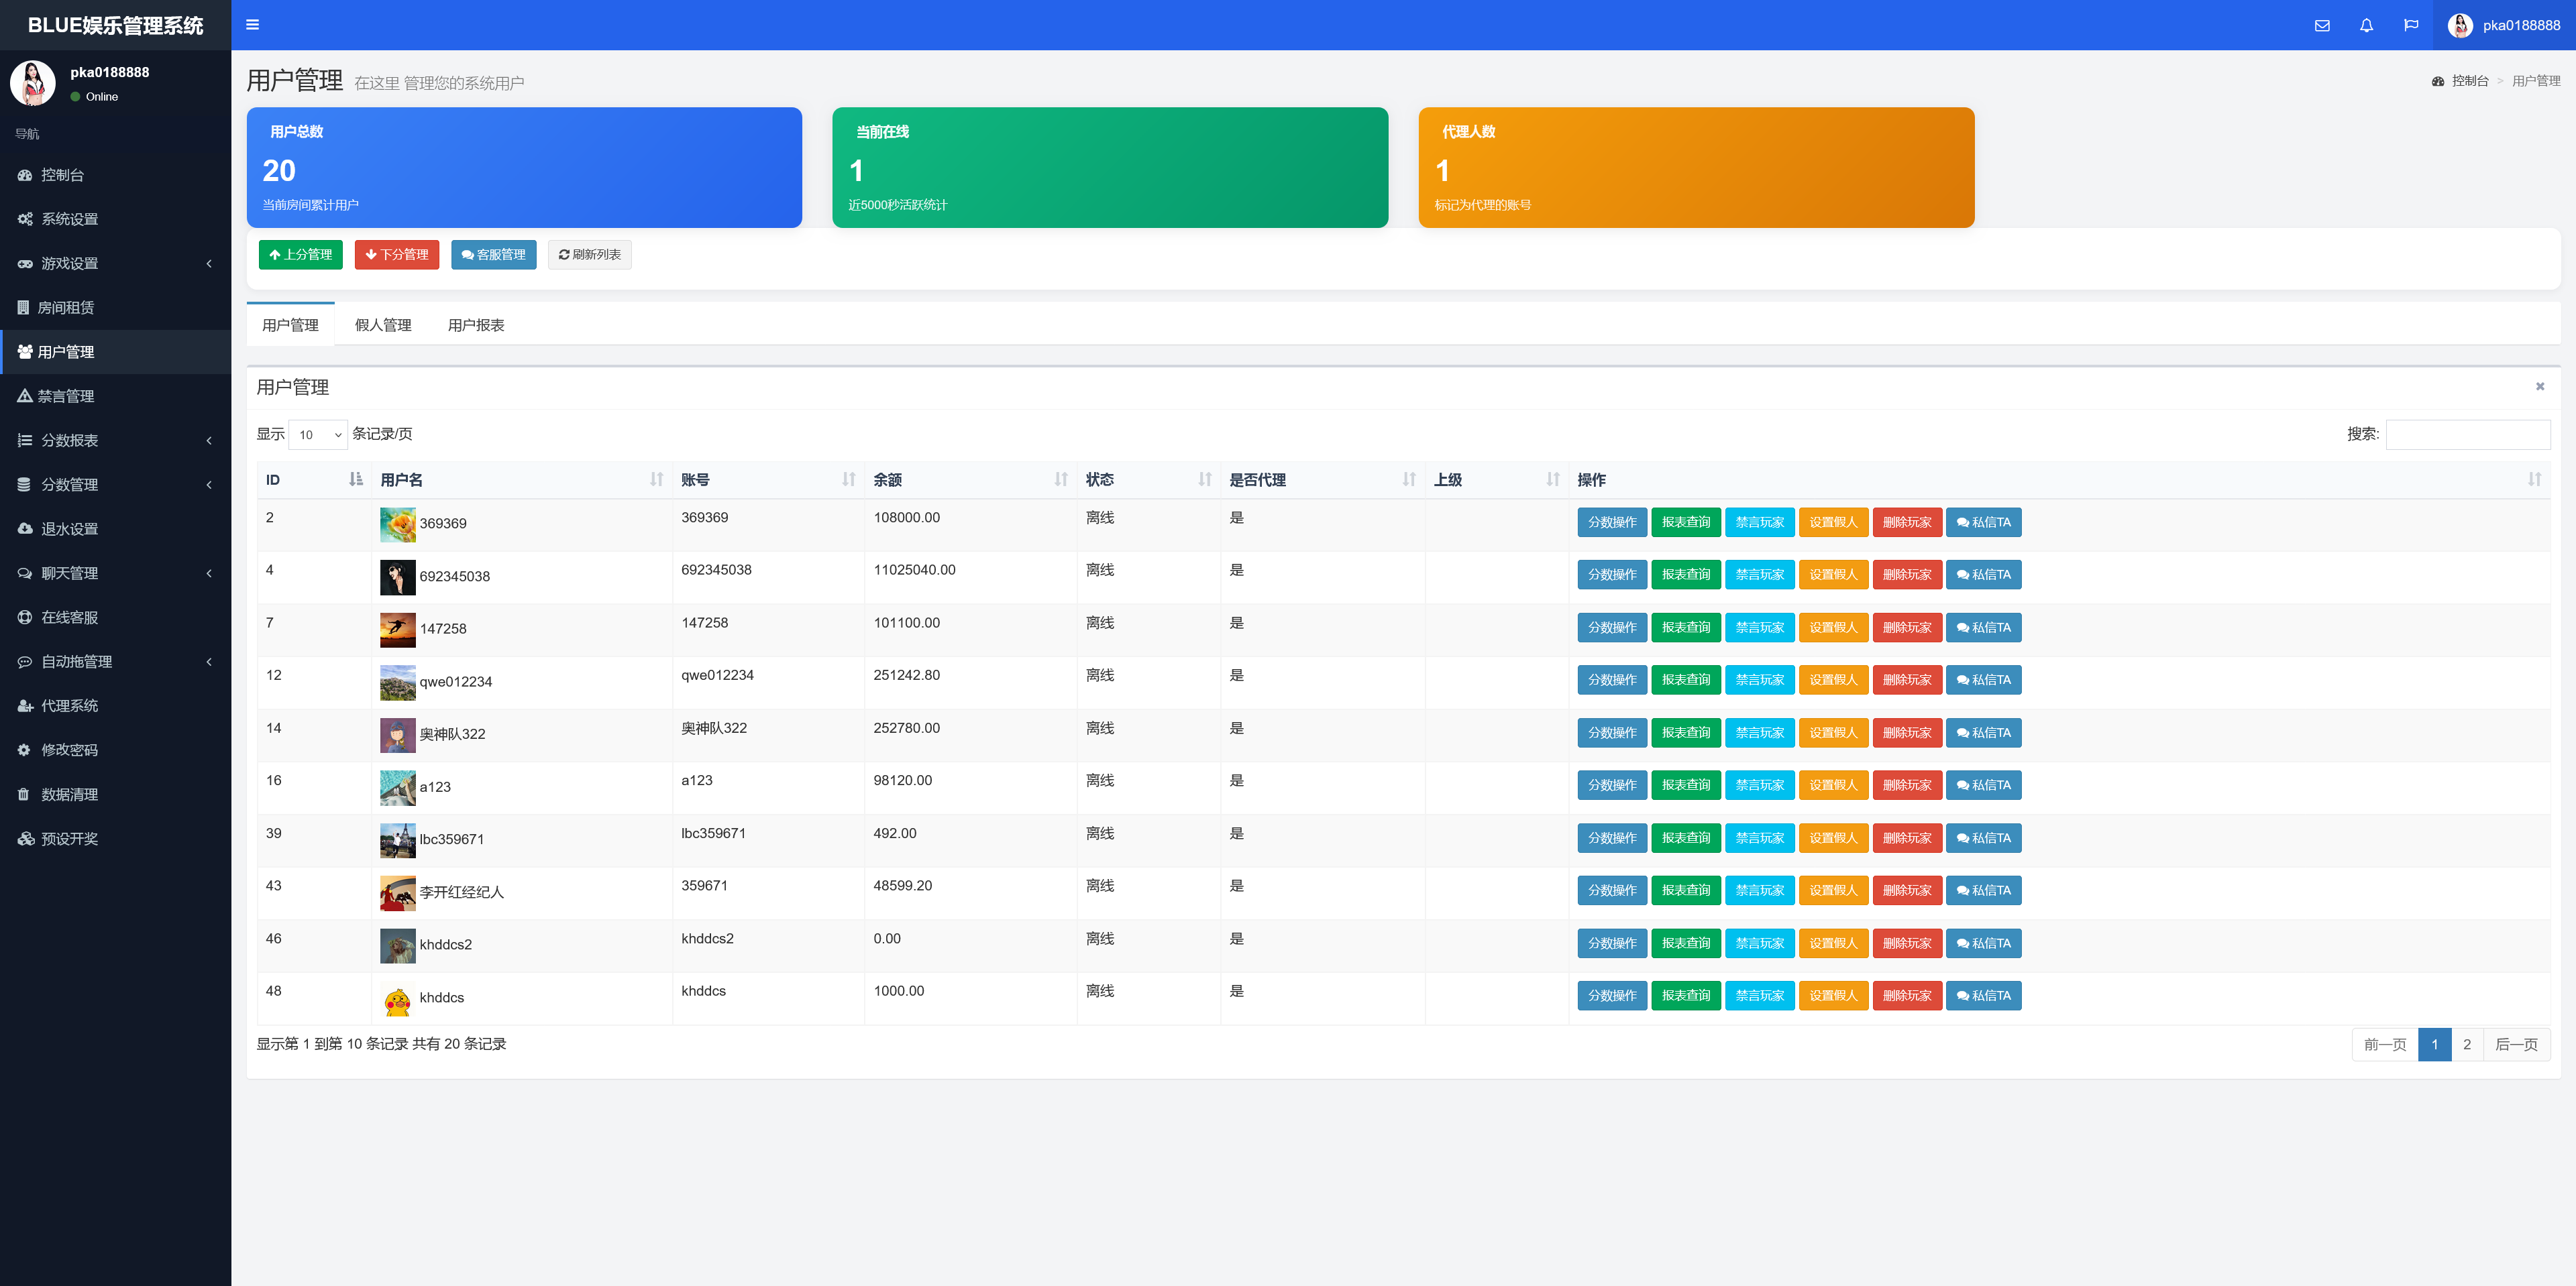The image size is (2576, 1286).
Task: Expand the 分数报表 sidebar submenu
Action: pyautogui.click(x=115, y=441)
